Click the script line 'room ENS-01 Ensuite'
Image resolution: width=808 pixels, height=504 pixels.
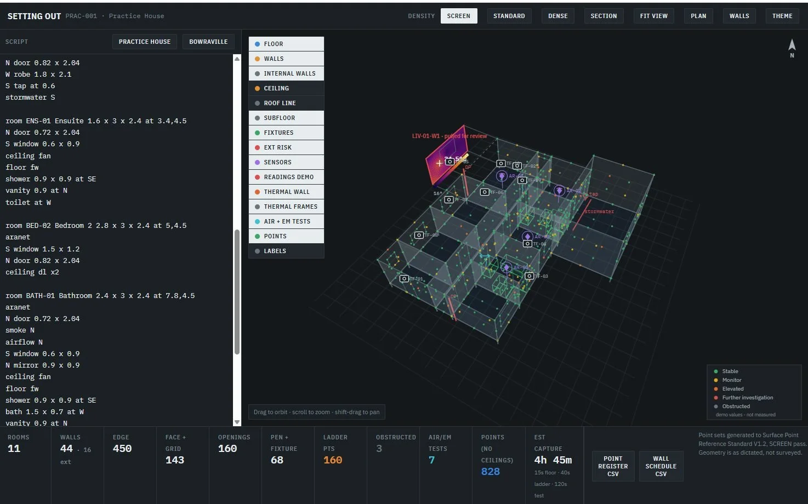(x=96, y=121)
